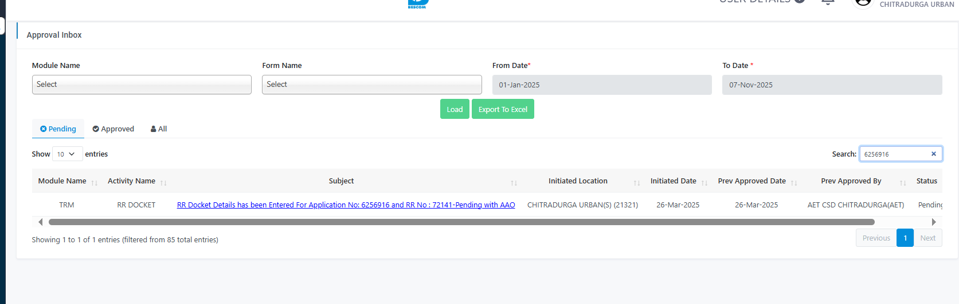The height and width of the screenshot is (304, 959).
Task: Change the Show entries count dropdown
Action: point(67,154)
